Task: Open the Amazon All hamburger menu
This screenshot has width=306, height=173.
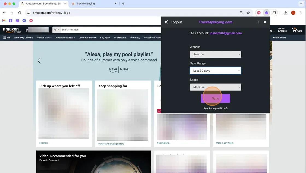Action: click(x=7, y=38)
